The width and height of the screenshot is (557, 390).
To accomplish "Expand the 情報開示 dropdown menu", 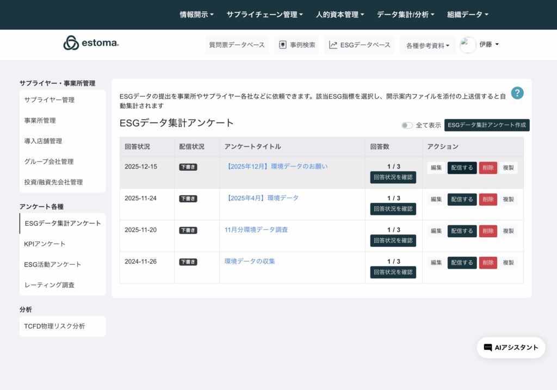I will [196, 15].
